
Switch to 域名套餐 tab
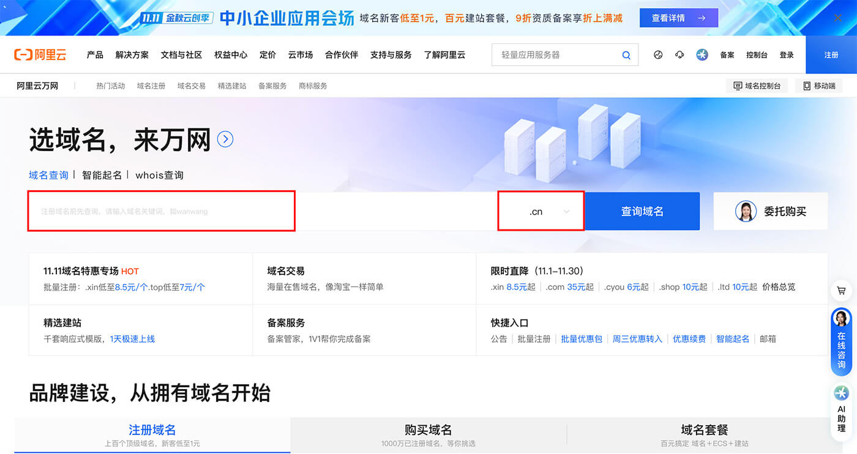pos(705,435)
